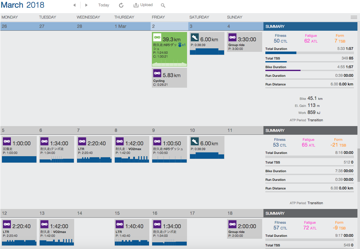Click the vertical scrollbar on the right
Image resolution: width=360 pixels, height=249 pixels.
point(358,170)
